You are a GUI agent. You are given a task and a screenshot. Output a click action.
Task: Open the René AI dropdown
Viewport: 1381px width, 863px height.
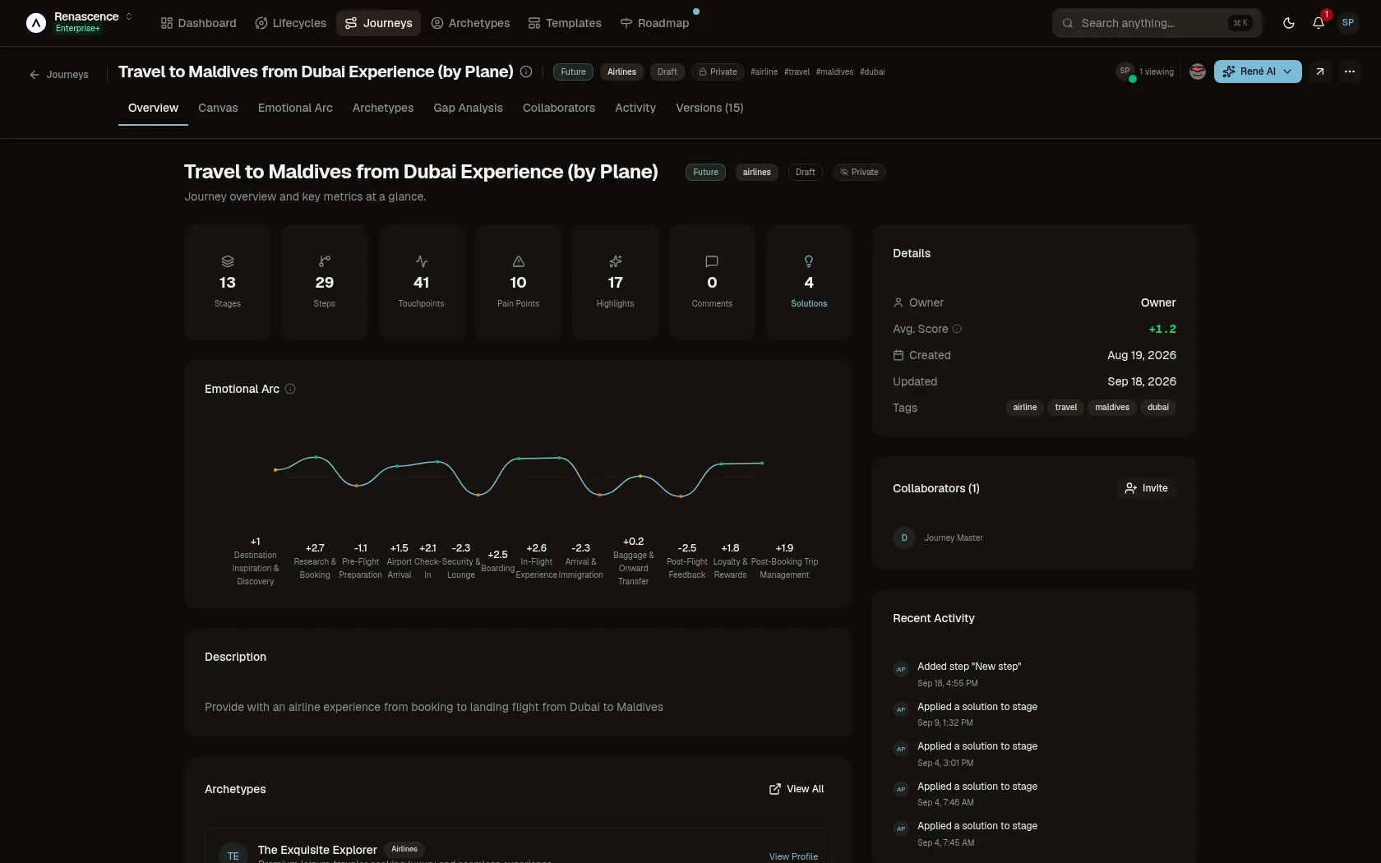pos(1258,72)
